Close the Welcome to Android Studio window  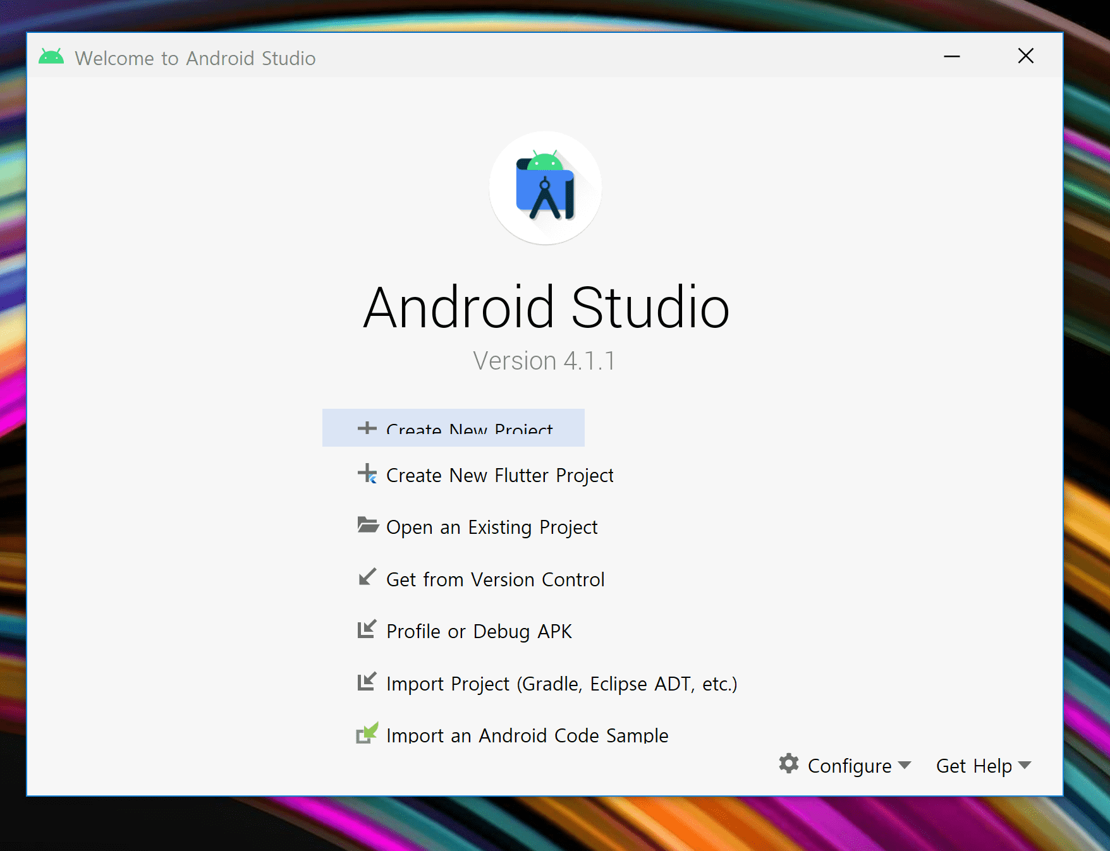1026,56
